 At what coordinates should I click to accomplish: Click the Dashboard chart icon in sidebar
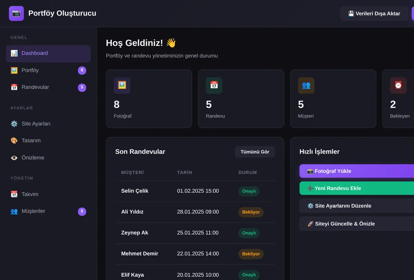14,53
